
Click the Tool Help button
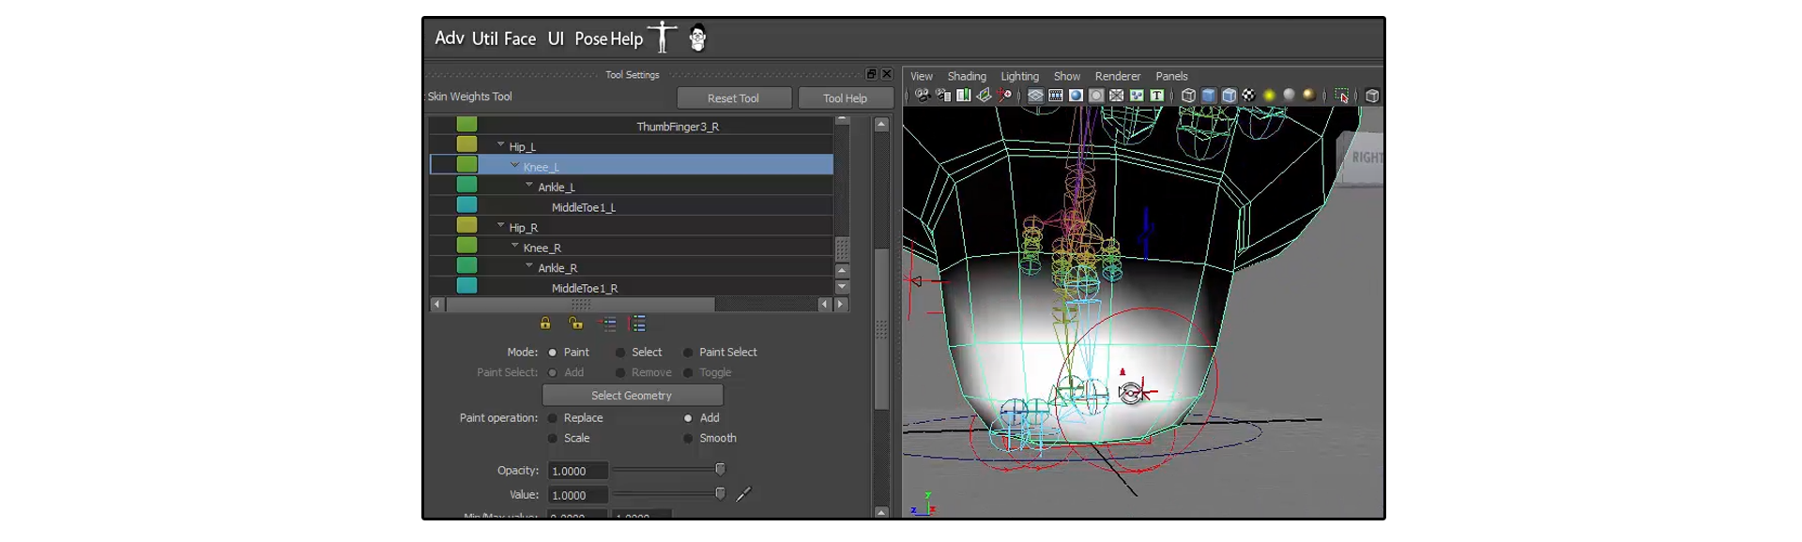845,98
